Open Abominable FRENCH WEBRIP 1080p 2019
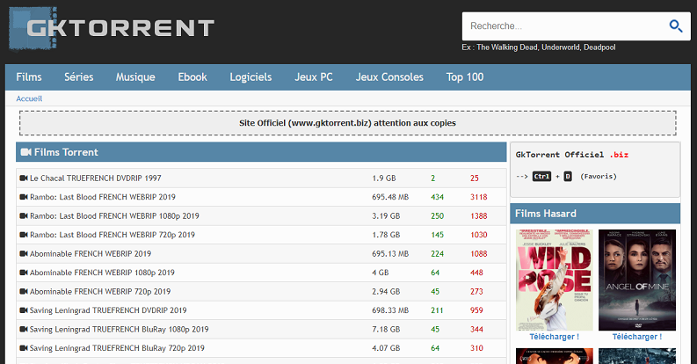The width and height of the screenshot is (697, 364). point(102,273)
